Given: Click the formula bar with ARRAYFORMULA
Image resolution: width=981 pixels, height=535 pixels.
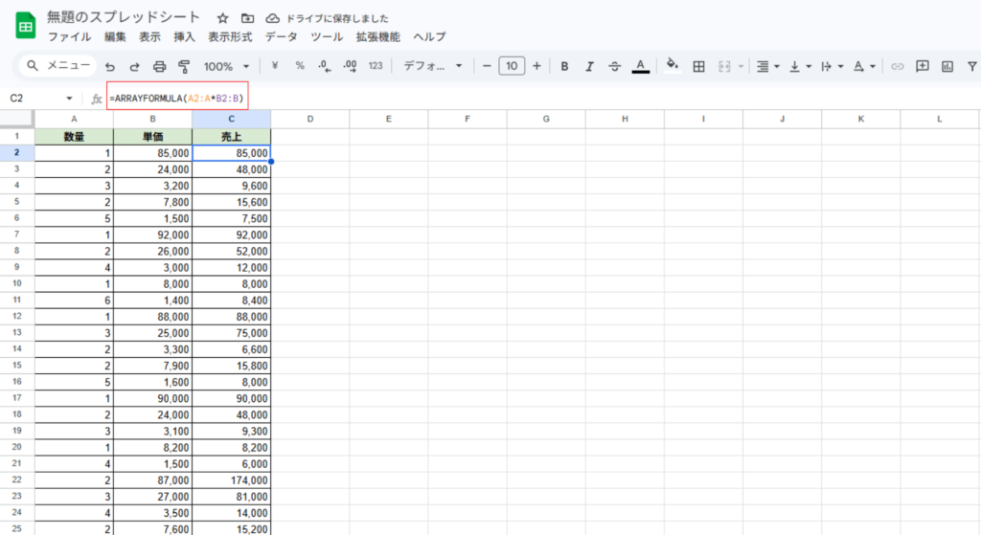Looking at the screenshot, I should coord(177,98).
